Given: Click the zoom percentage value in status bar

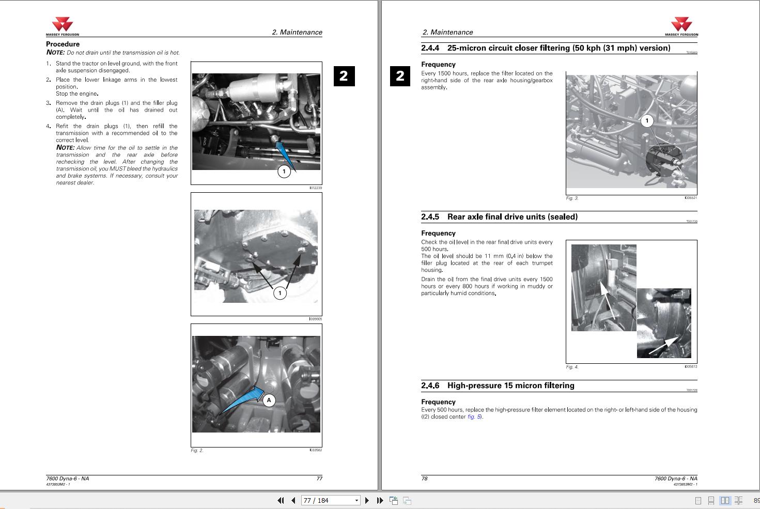Looking at the screenshot, I should point(756,500).
